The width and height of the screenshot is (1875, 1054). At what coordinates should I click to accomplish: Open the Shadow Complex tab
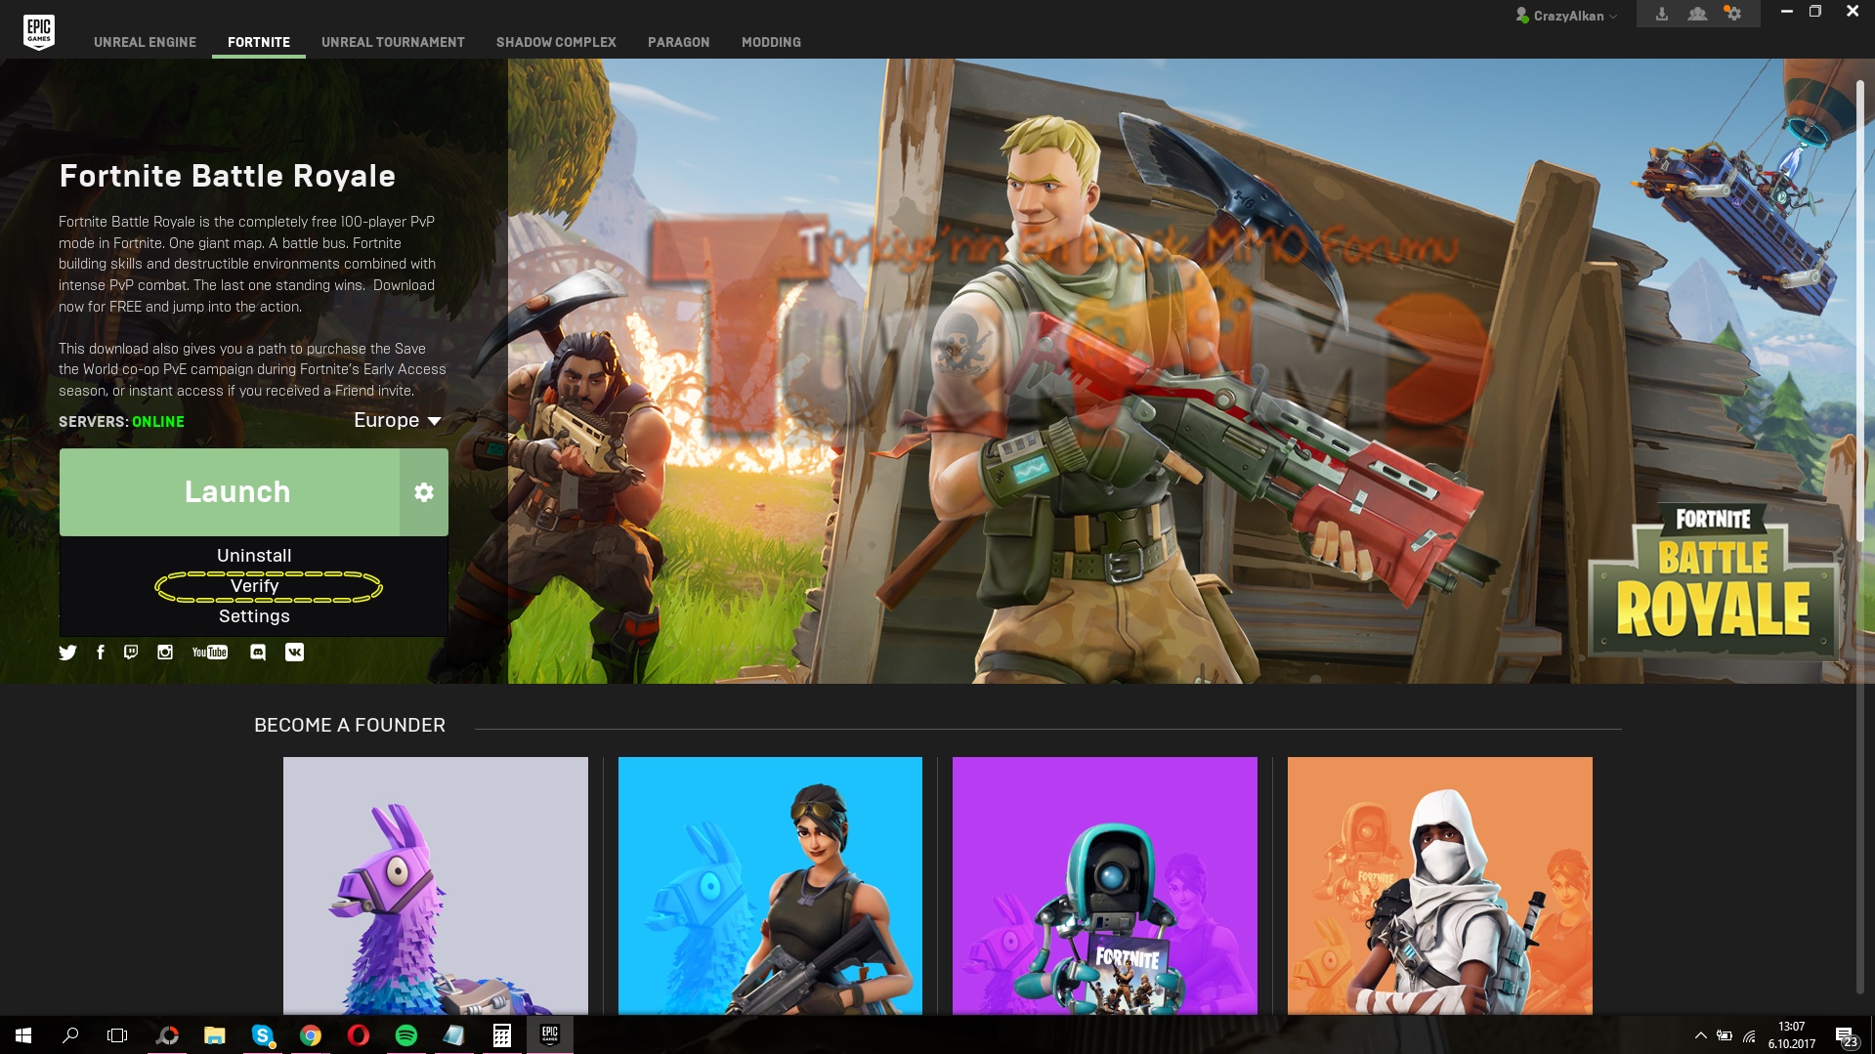[x=556, y=42]
